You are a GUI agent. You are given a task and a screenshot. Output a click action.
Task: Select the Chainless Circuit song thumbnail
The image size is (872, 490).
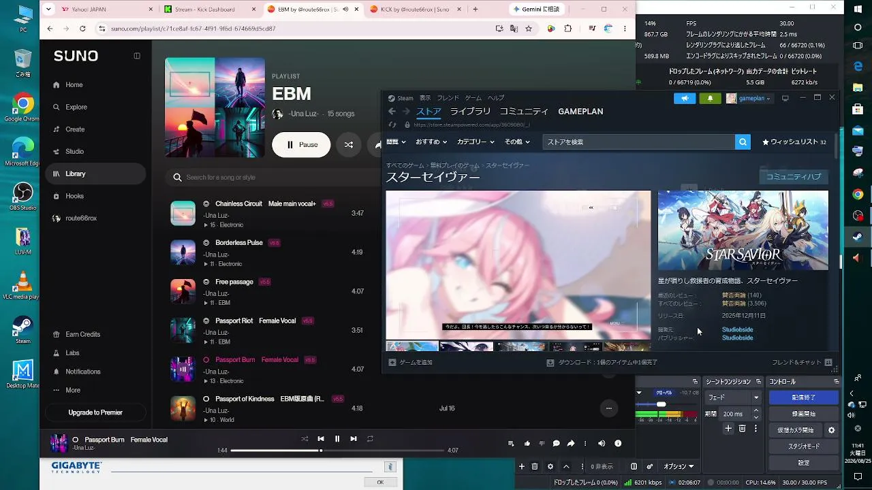[183, 214]
